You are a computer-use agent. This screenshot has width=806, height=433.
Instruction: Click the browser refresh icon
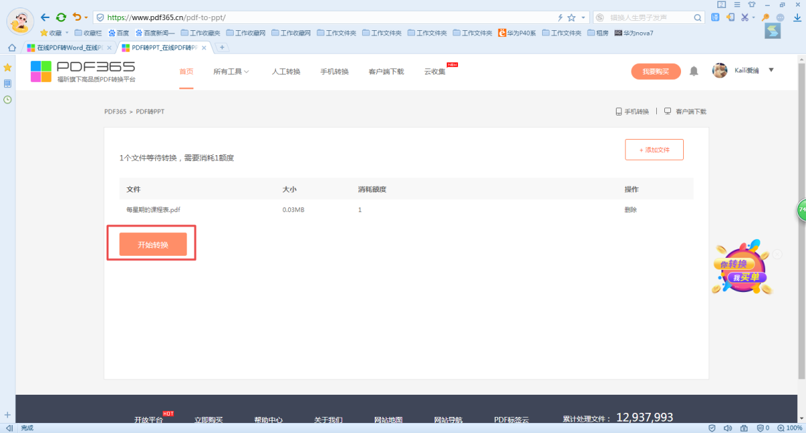(x=61, y=17)
